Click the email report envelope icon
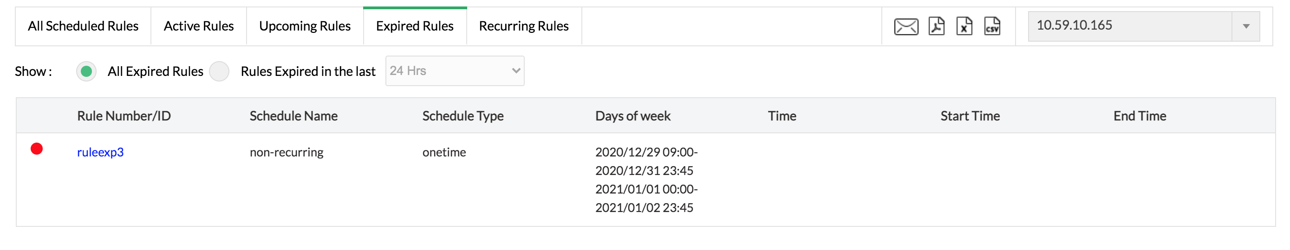1290x250 pixels. 906,26
